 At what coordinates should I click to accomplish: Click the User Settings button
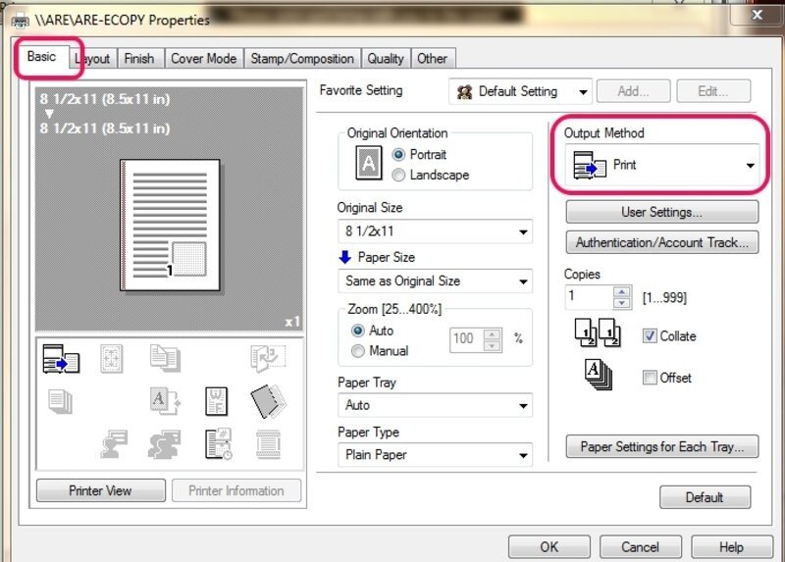[661, 212]
